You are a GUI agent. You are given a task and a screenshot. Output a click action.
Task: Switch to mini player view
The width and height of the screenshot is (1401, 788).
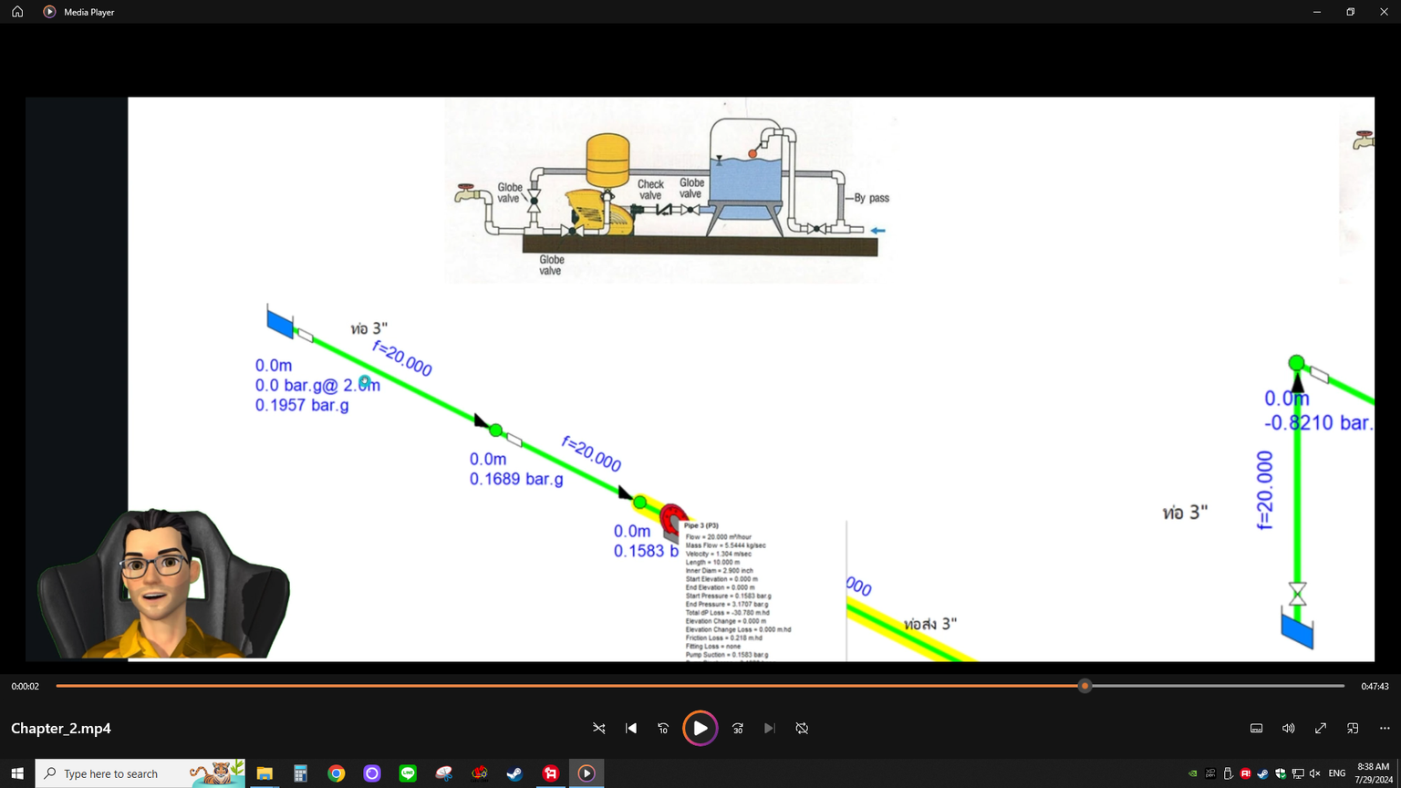point(1353,728)
